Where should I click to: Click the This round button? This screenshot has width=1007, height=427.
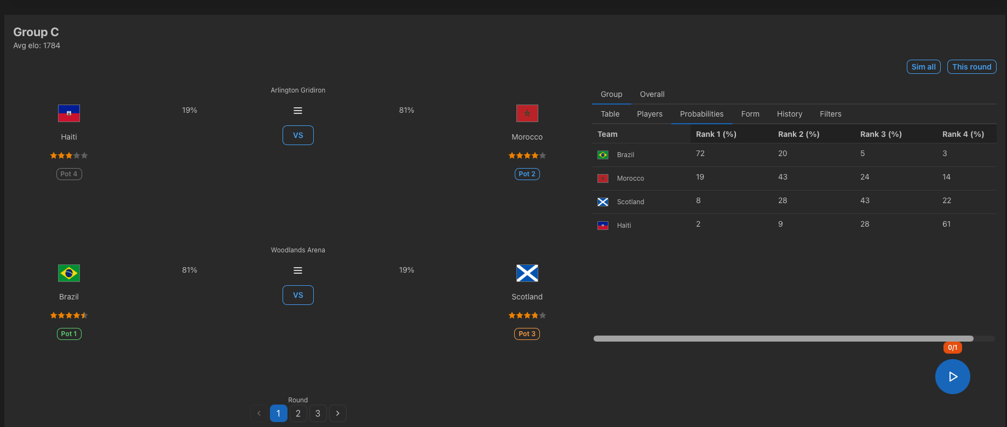click(971, 67)
